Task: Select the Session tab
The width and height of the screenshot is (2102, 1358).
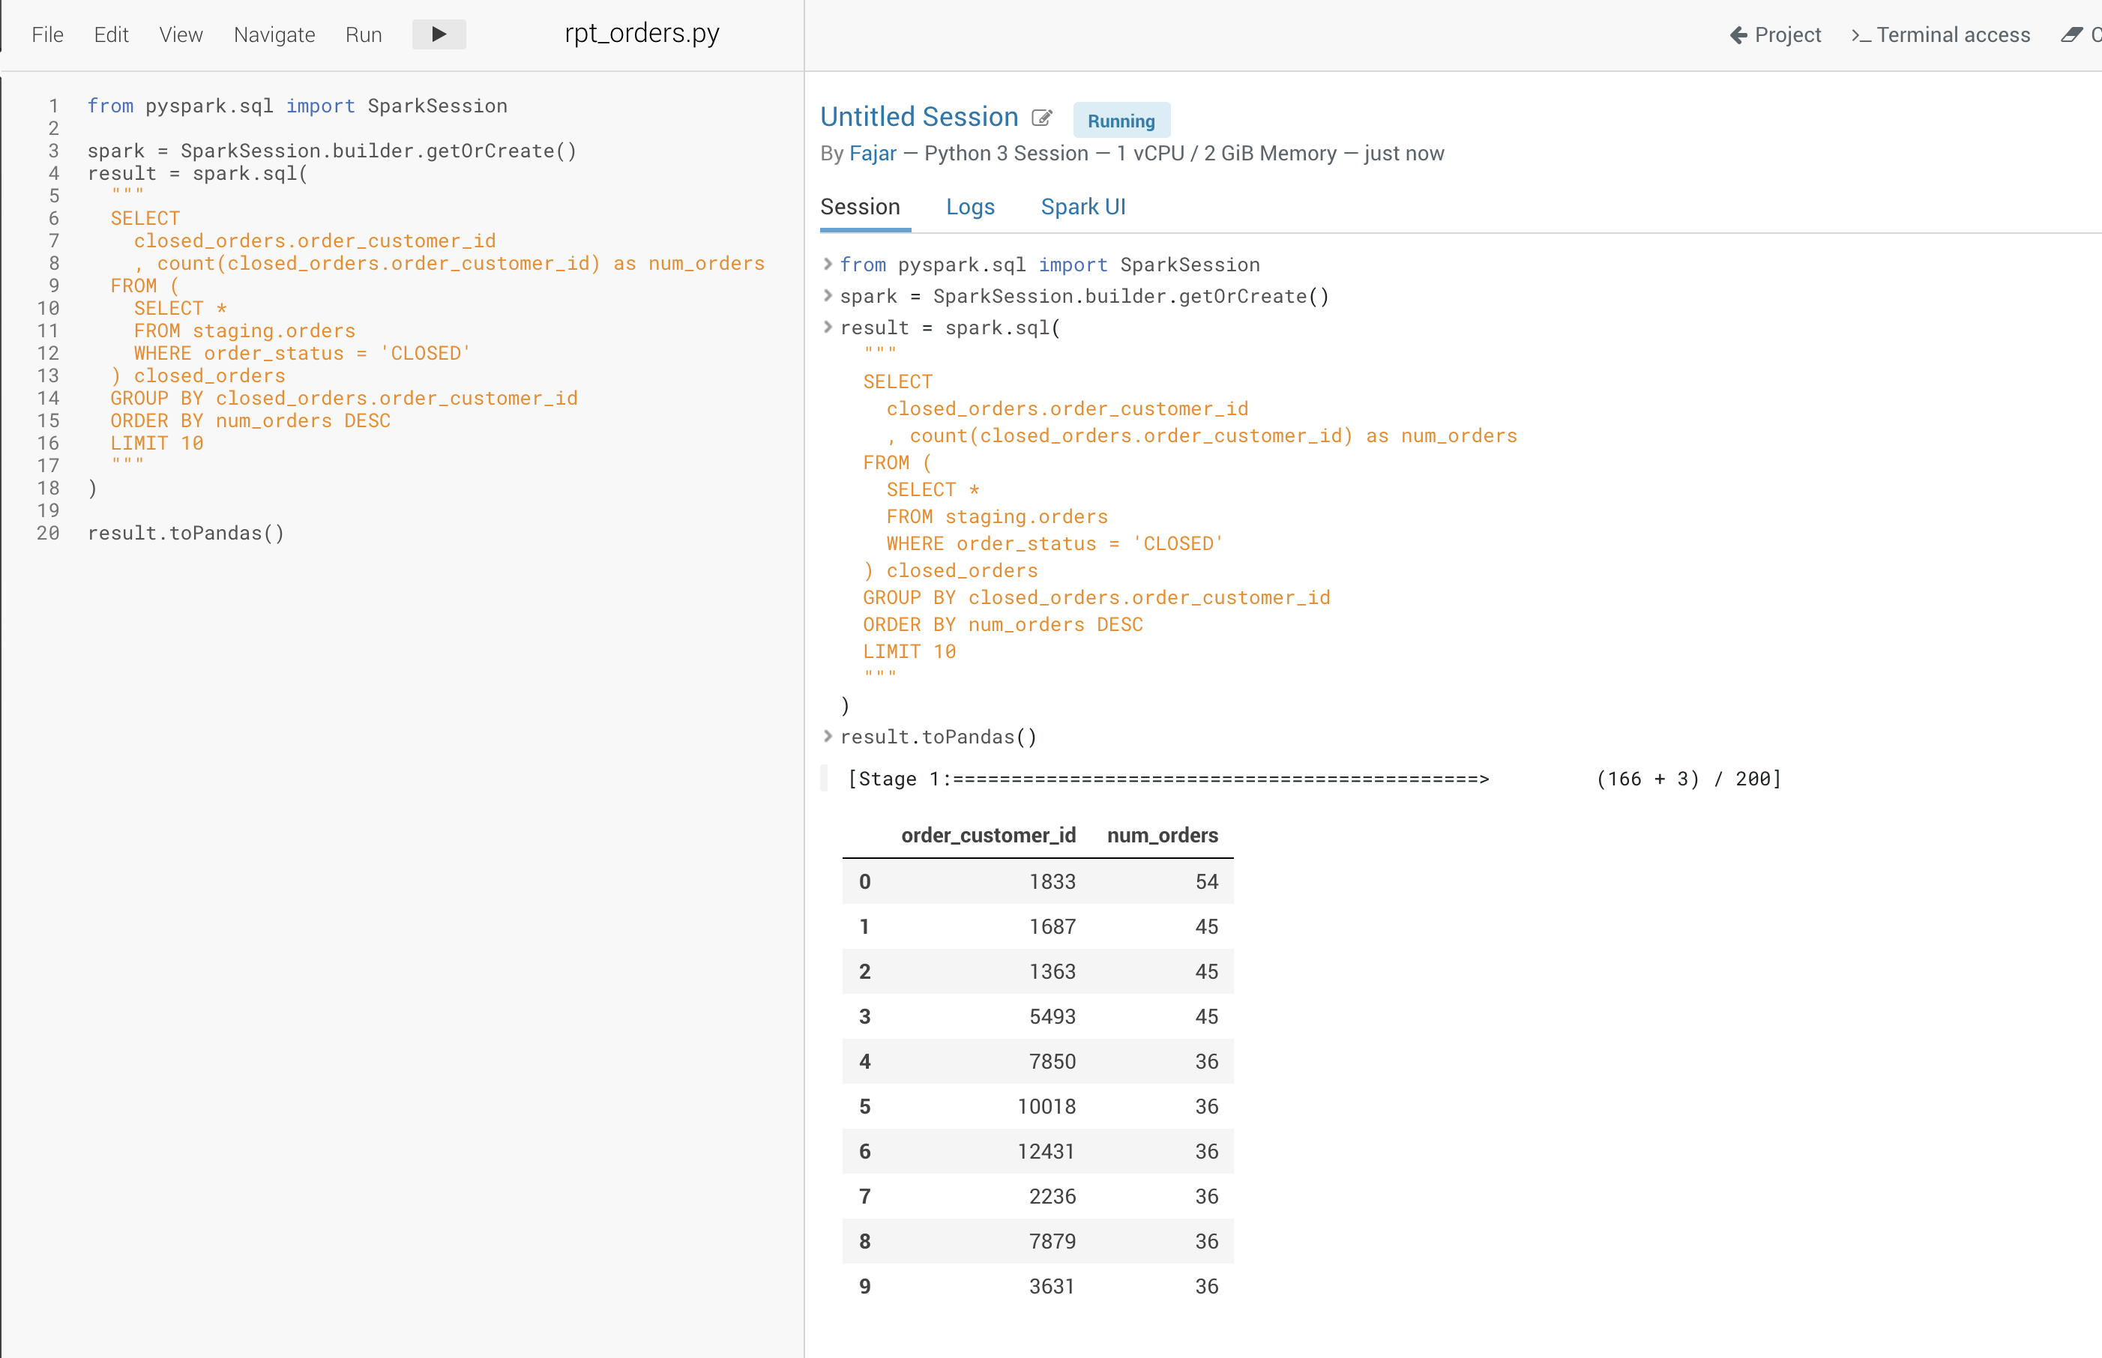Action: (x=860, y=206)
